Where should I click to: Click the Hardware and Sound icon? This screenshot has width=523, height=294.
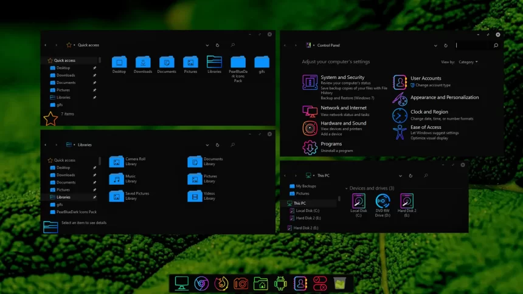(x=310, y=128)
